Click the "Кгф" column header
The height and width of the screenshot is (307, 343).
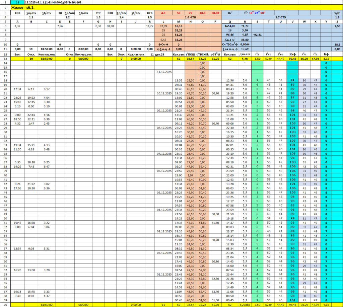292,54
